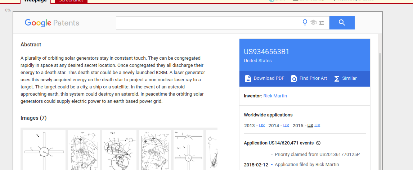
Task: Show Similar patents
Action: [345, 78]
